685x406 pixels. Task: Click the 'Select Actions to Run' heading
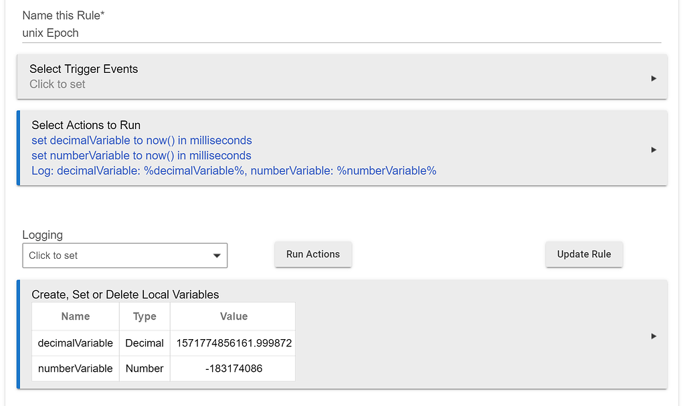click(86, 125)
